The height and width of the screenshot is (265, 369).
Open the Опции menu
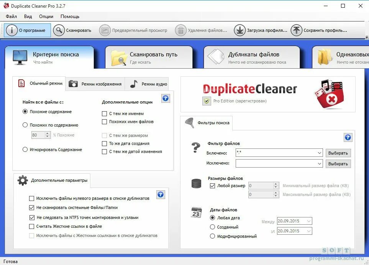tap(46, 16)
